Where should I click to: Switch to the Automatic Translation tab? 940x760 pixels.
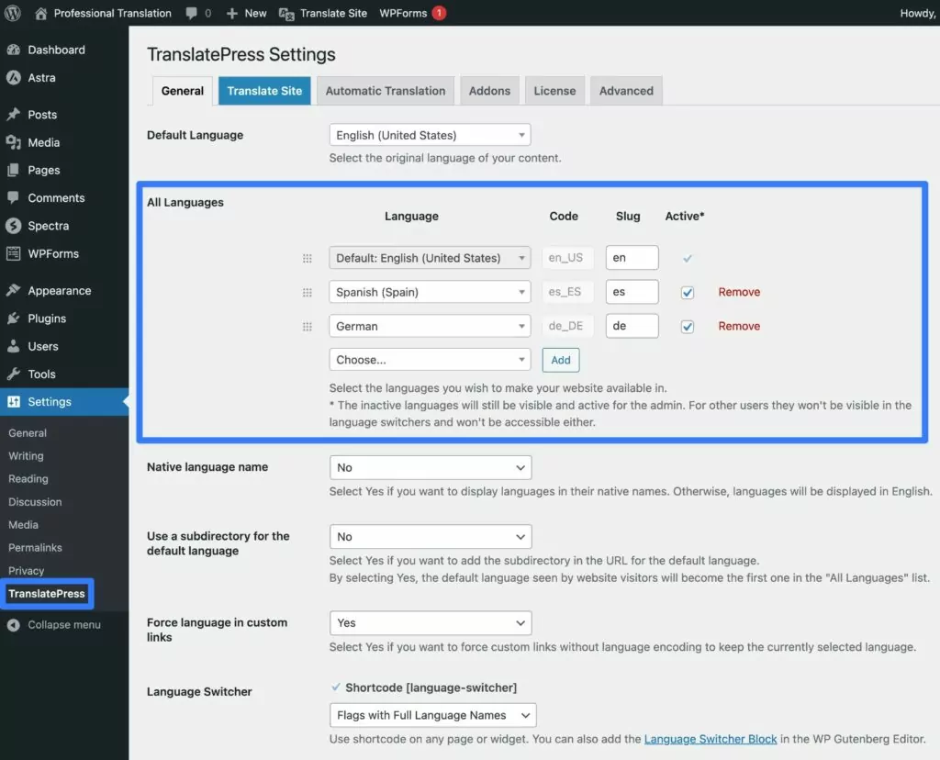(x=386, y=91)
